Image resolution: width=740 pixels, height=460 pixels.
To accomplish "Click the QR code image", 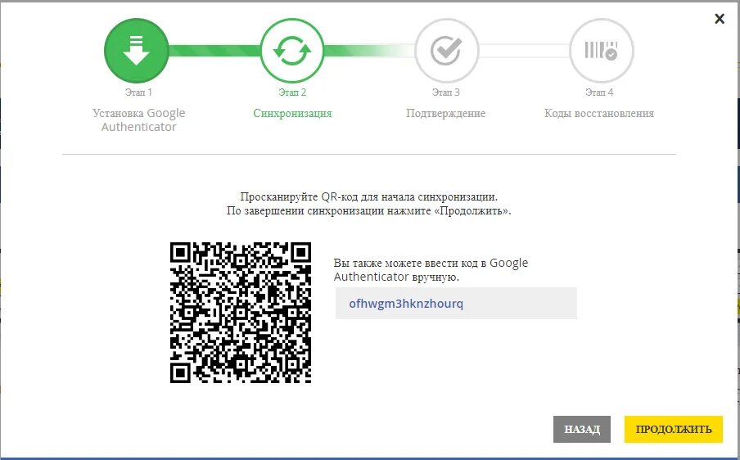I will pyautogui.click(x=241, y=313).
